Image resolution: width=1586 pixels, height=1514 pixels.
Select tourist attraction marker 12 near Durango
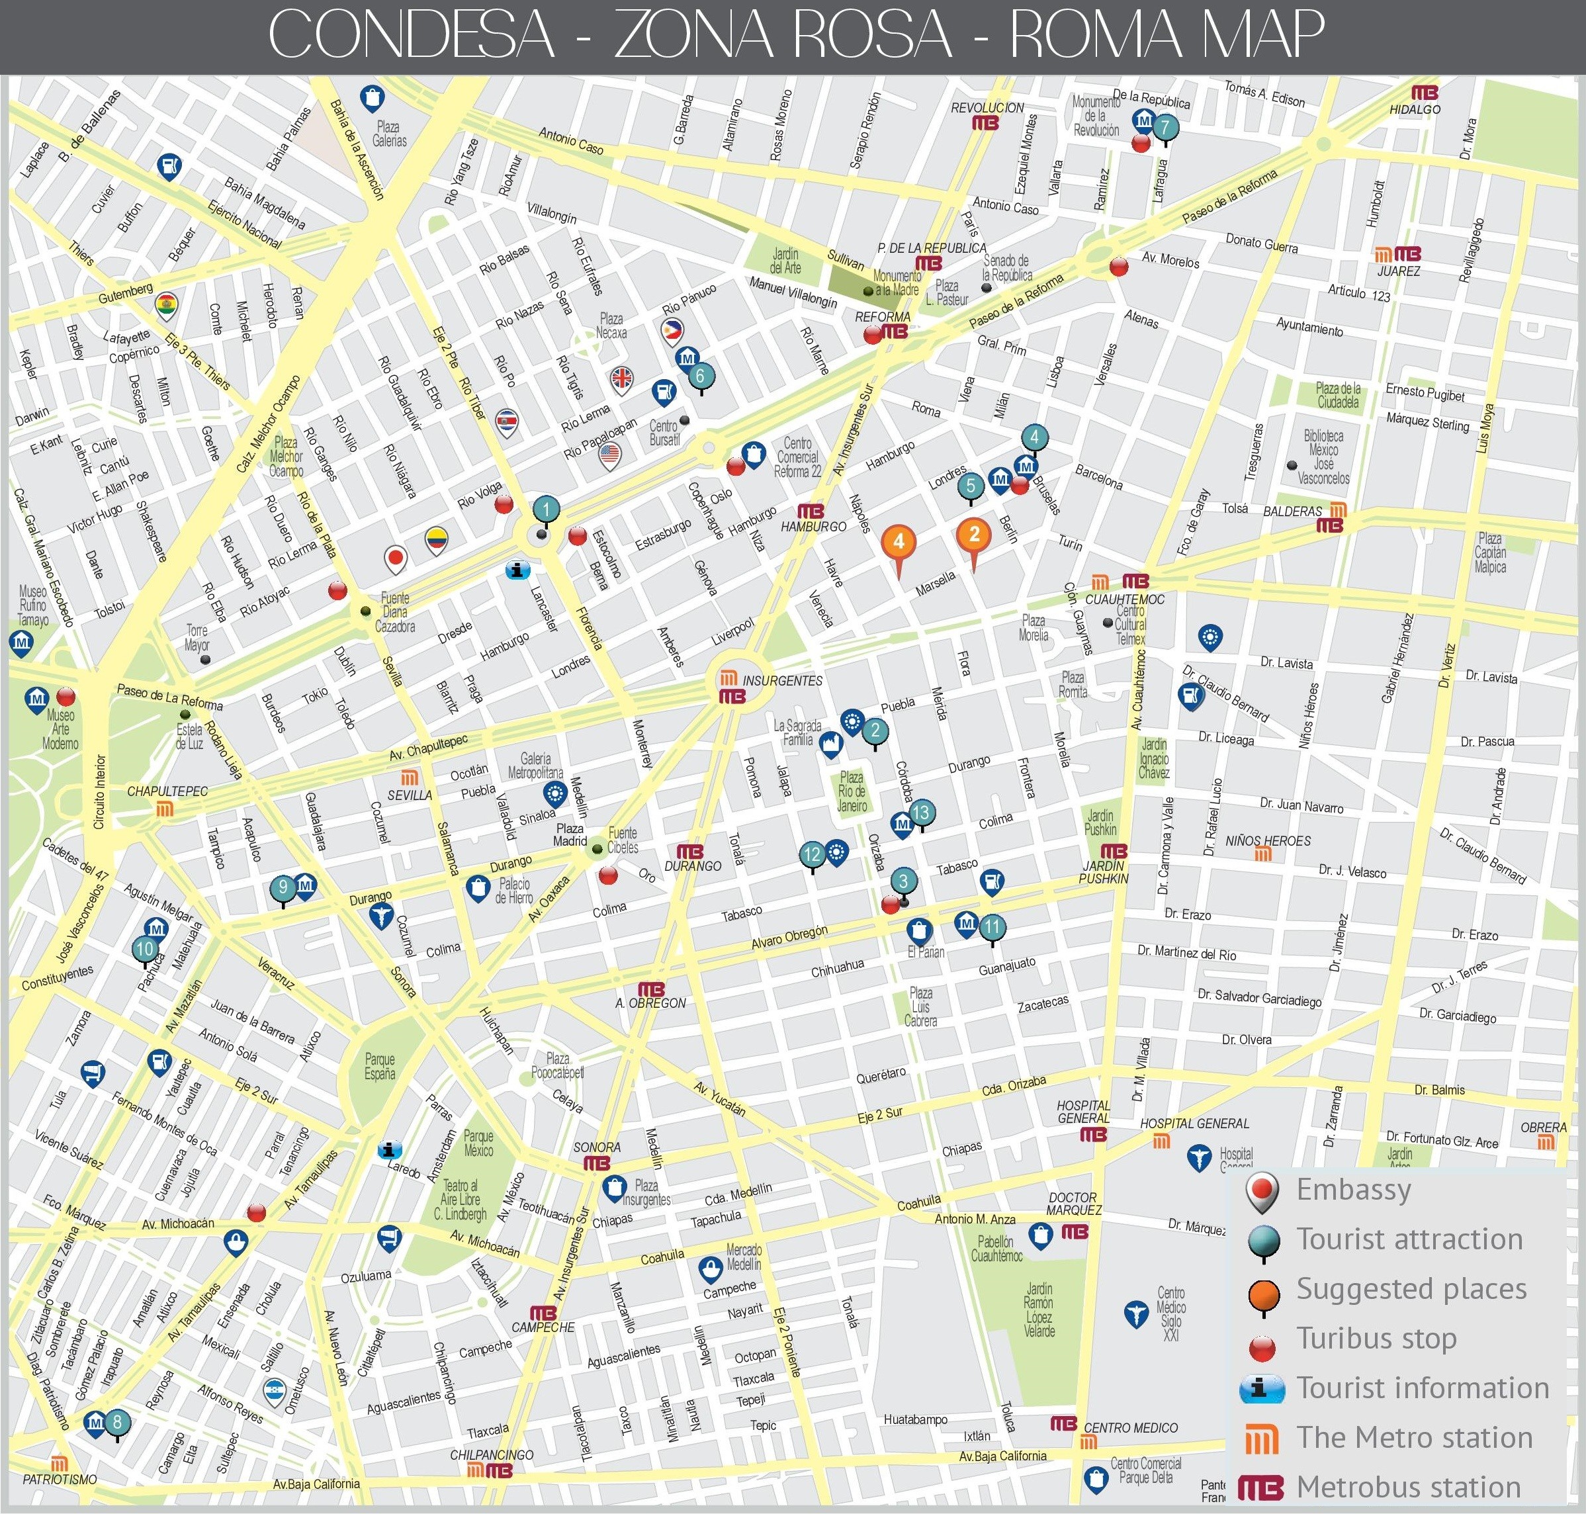tap(812, 855)
